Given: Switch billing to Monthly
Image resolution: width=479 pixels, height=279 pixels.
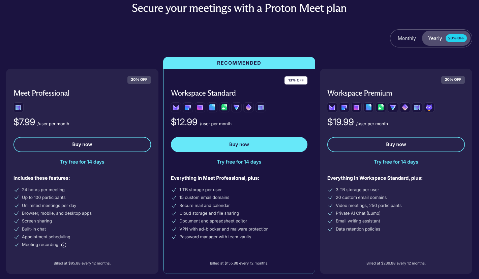Looking at the screenshot, I should click(x=407, y=38).
